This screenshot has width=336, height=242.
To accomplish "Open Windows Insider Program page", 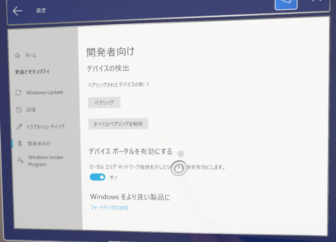I will tap(46, 161).
